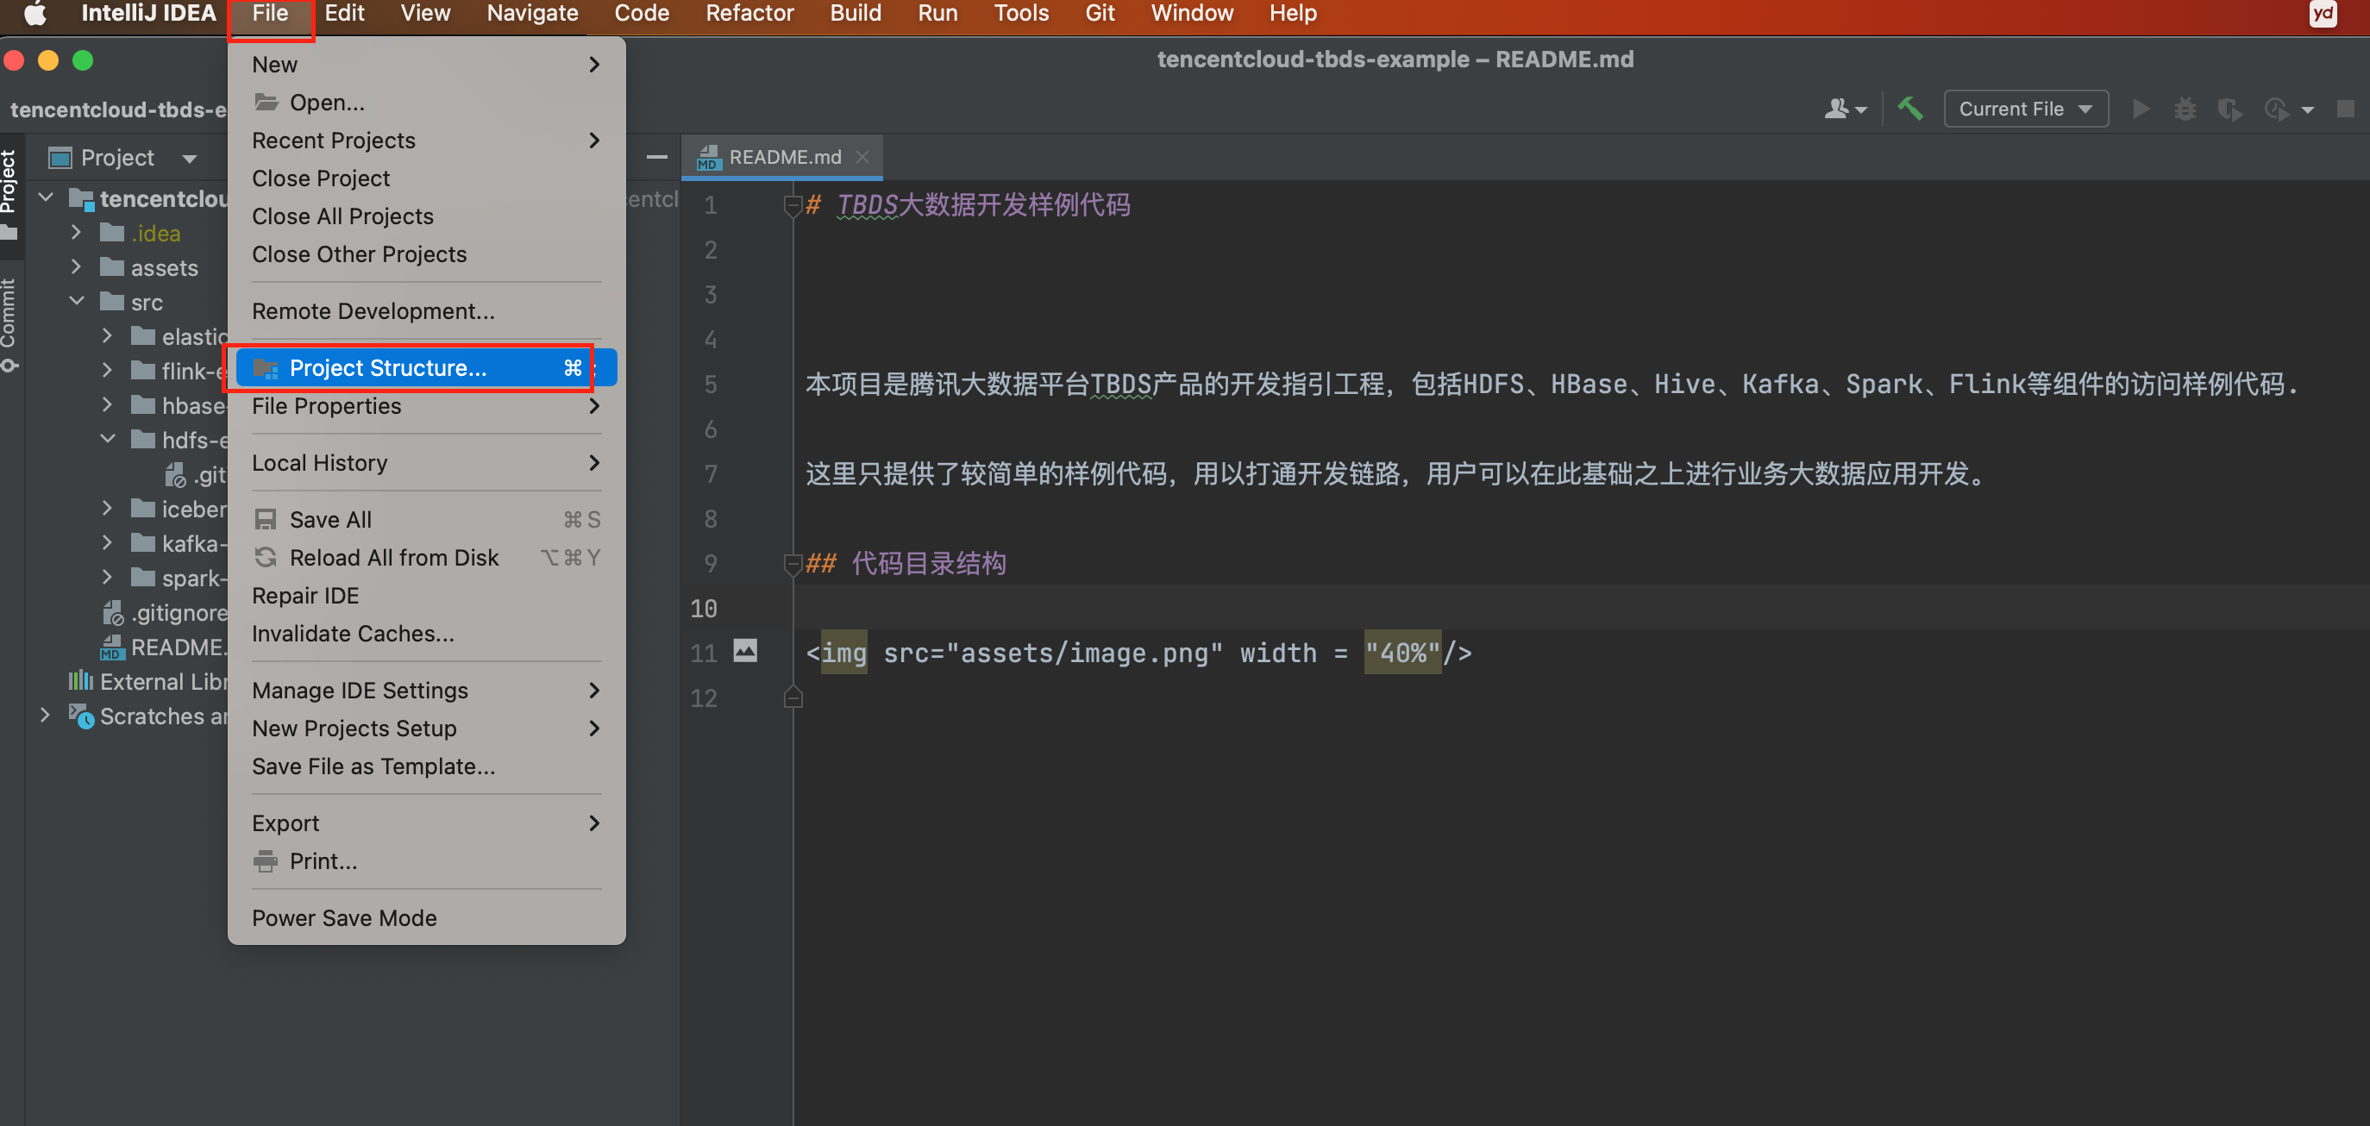Click the Stop square icon

pos(2345,109)
